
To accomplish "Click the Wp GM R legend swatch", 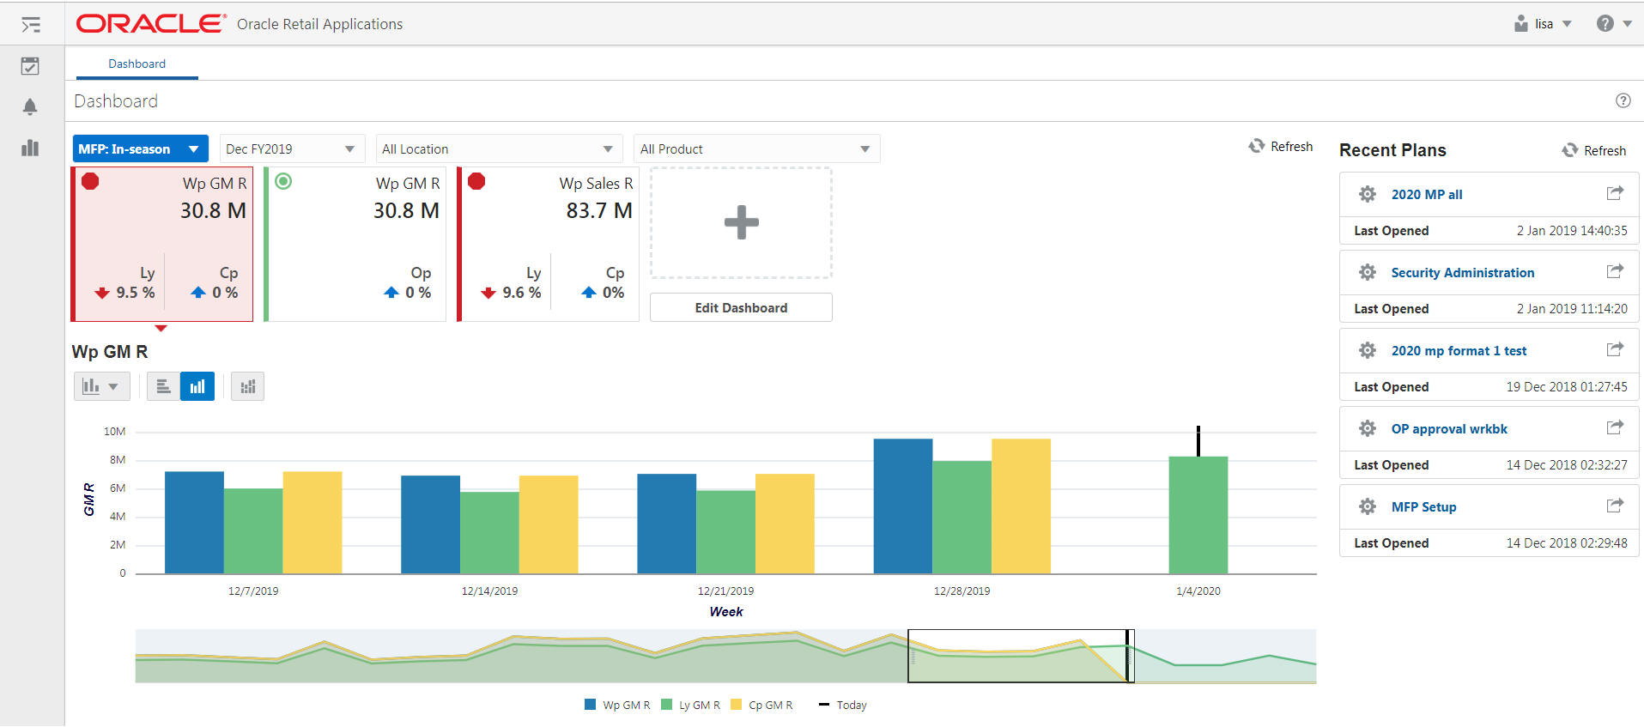I will [590, 705].
